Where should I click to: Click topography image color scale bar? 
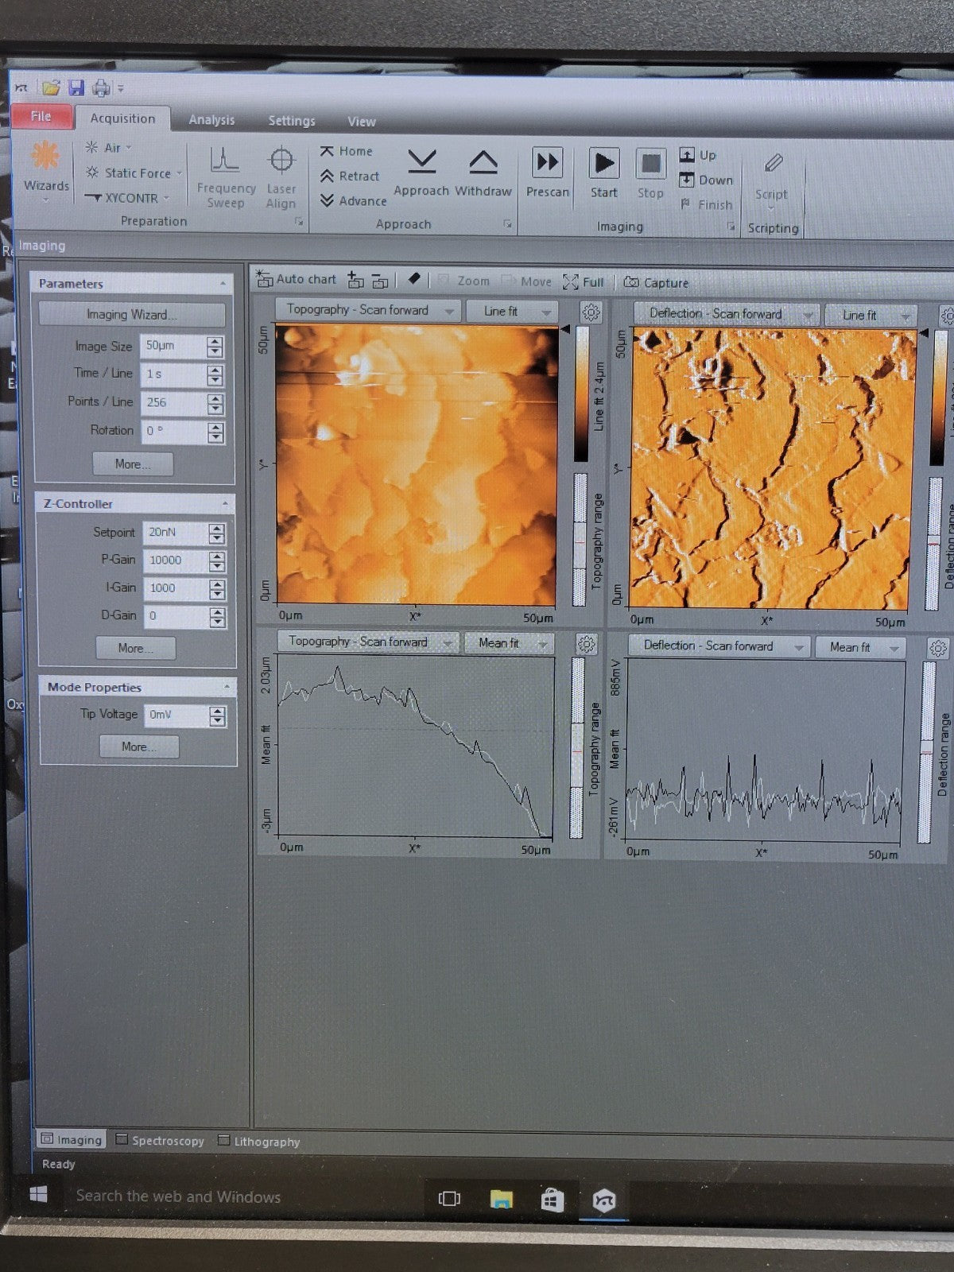pos(582,394)
